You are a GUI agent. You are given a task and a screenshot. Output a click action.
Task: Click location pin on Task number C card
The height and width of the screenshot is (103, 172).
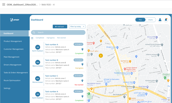point(82,81)
